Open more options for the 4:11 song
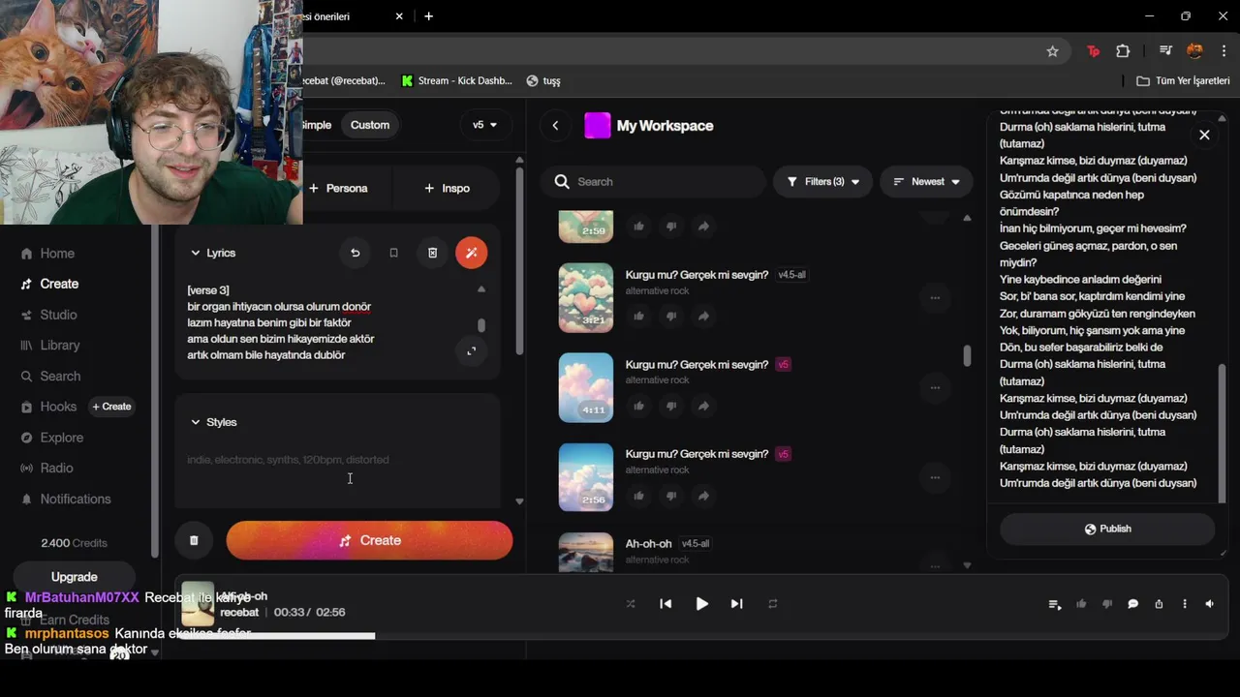The image size is (1240, 697). point(935,387)
